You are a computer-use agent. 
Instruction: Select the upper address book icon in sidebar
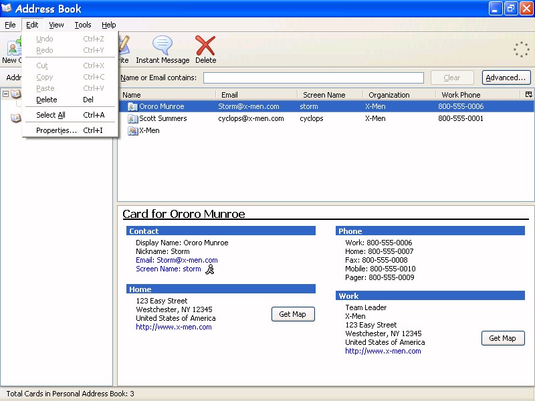tap(15, 94)
